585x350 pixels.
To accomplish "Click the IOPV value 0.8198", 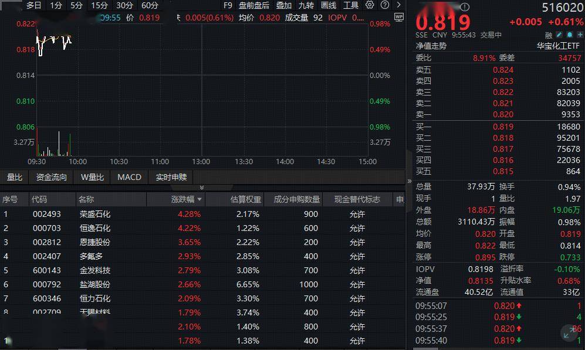I will [x=481, y=269].
